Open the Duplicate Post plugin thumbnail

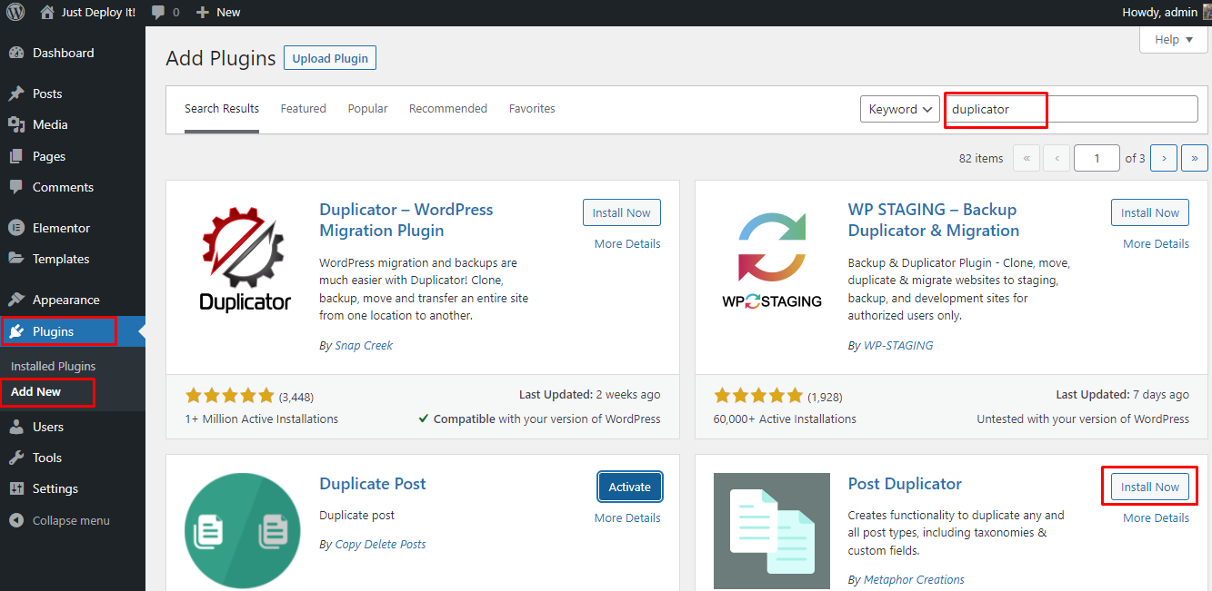[x=243, y=531]
